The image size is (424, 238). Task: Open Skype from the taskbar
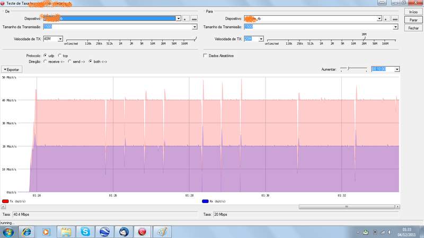85,232
